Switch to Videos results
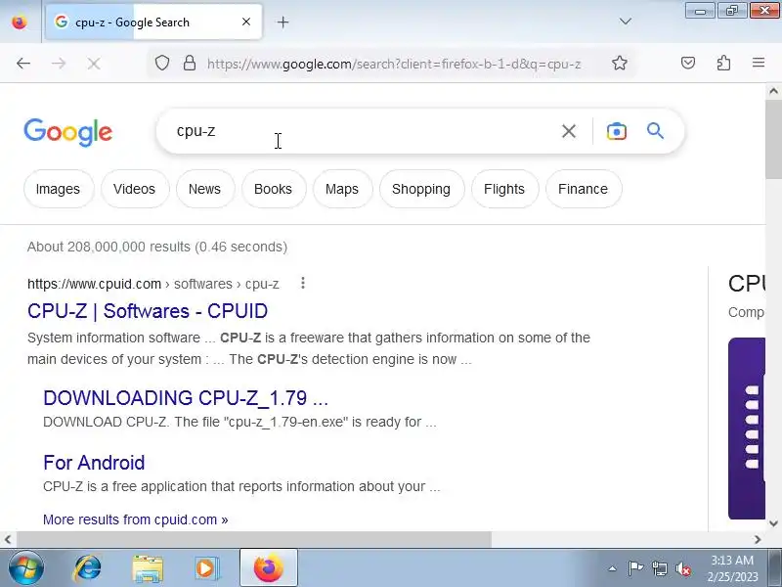Image resolution: width=782 pixels, height=587 pixels. point(135,189)
